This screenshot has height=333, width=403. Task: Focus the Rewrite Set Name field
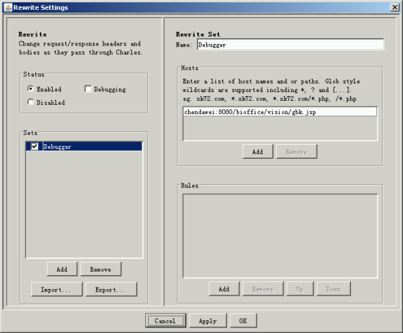click(290, 45)
